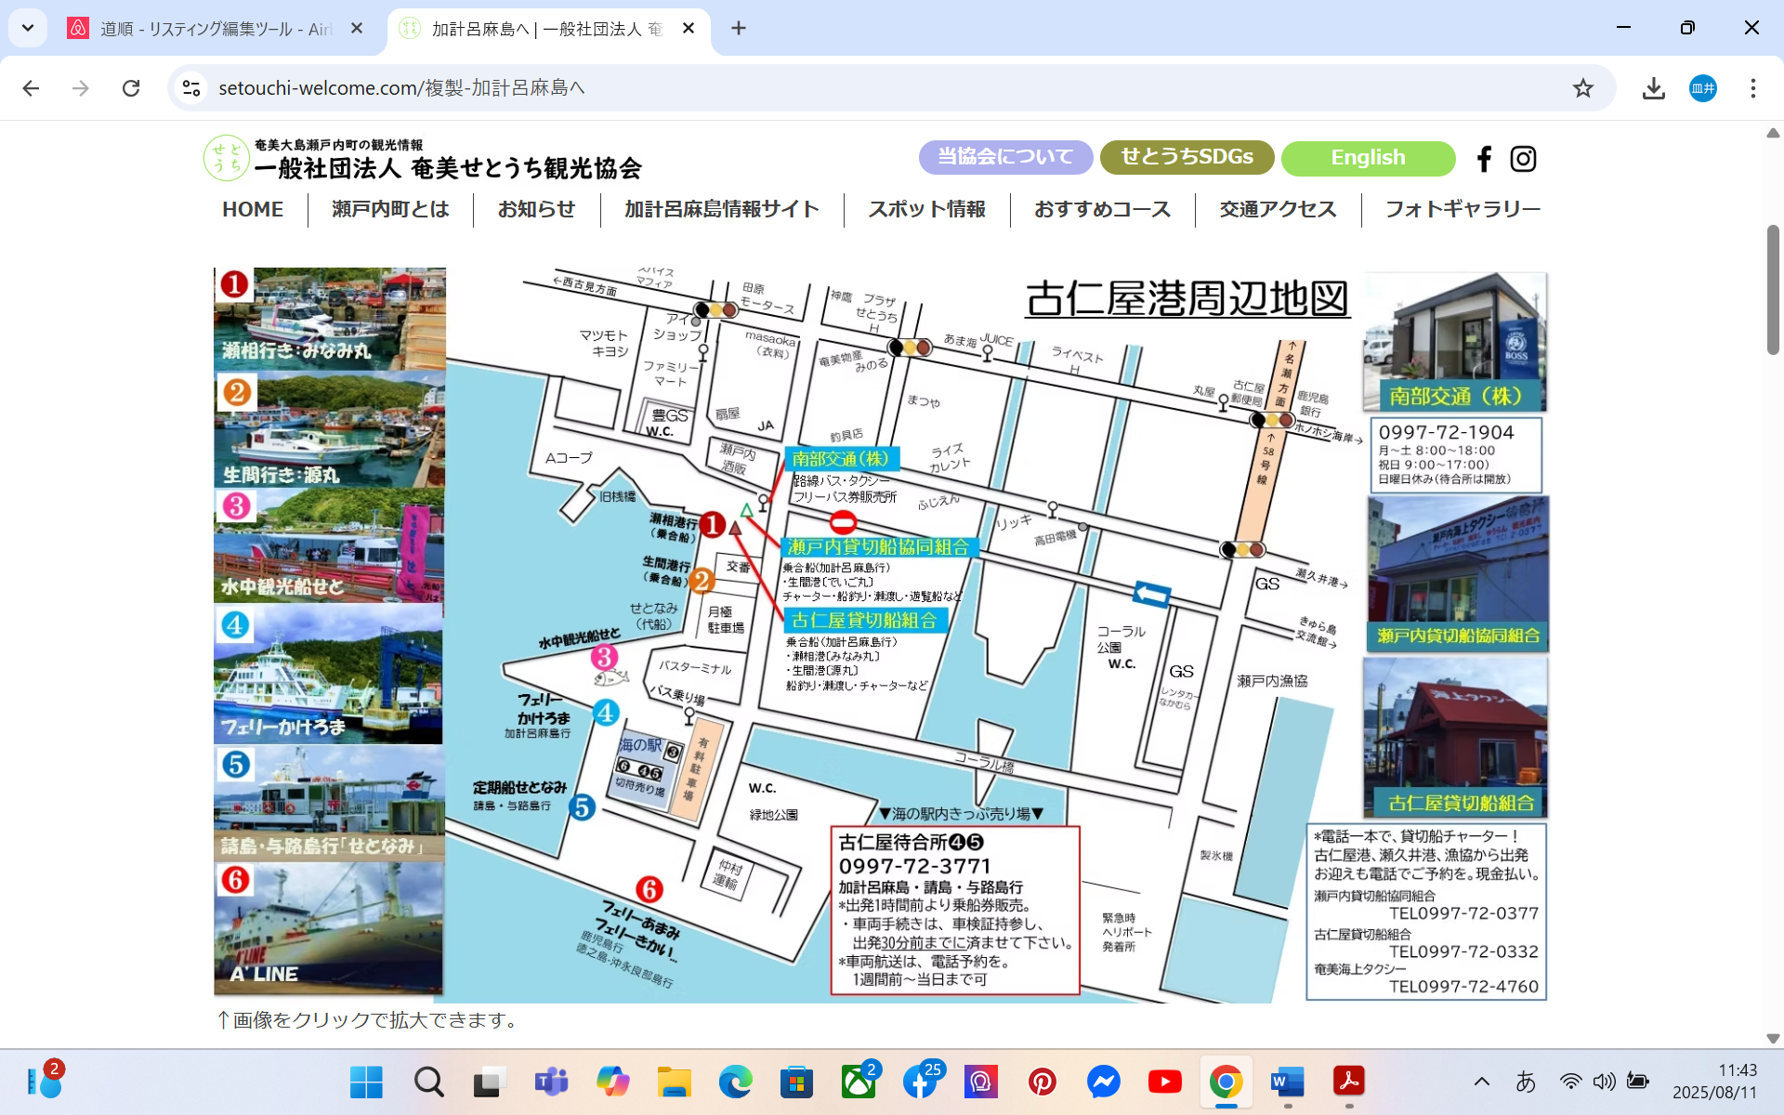Open スポット情報 menu item
The image size is (1784, 1115).
tap(926, 210)
